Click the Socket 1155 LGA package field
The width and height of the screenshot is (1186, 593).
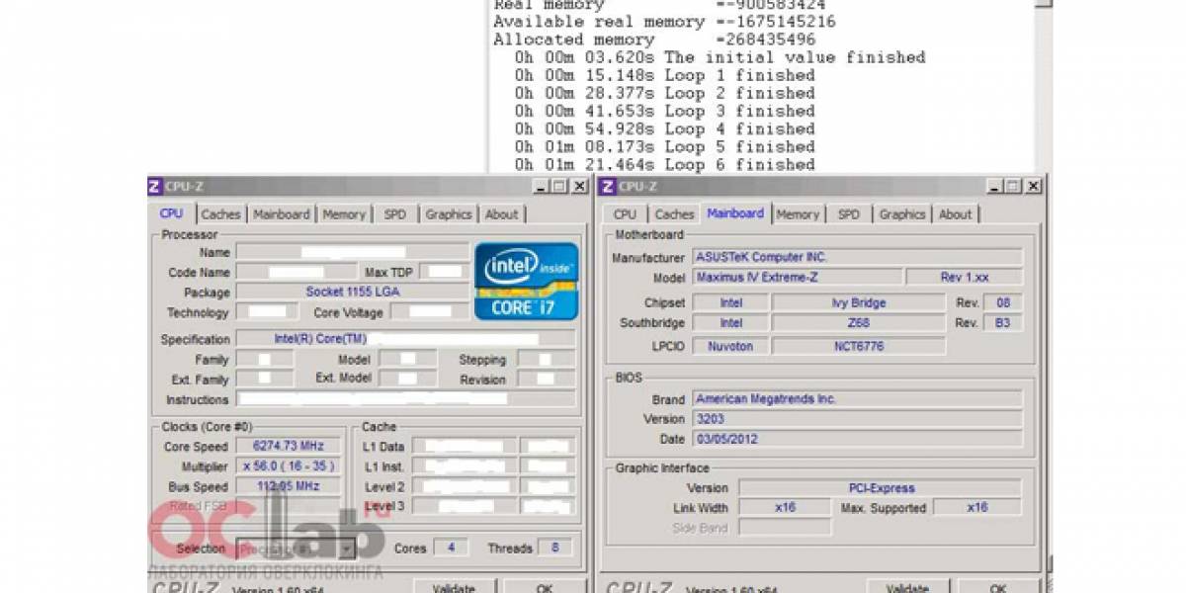coord(352,293)
